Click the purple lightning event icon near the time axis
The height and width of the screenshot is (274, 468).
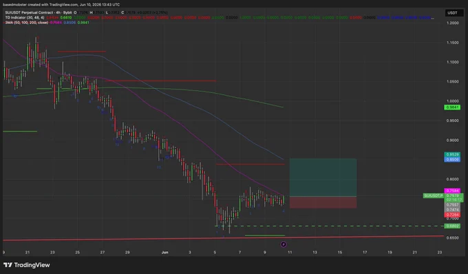point(284,244)
